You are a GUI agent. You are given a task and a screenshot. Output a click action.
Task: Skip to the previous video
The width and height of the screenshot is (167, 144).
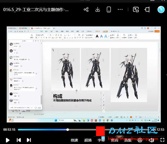coord(19,140)
